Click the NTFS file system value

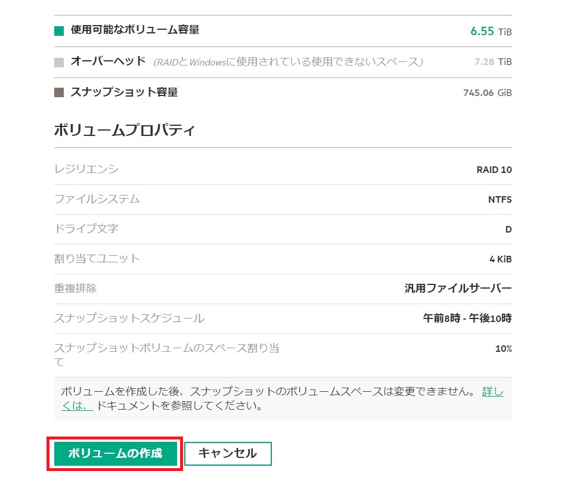click(x=500, y=200)
